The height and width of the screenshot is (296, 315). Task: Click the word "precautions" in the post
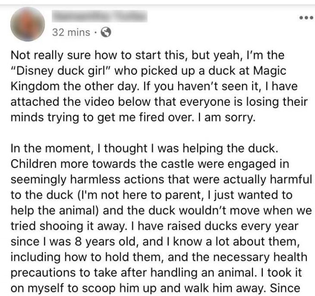[43, 273]
